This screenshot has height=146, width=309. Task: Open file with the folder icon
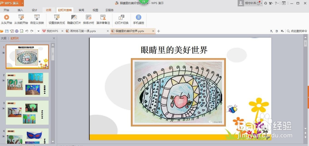[x=2, y=31]
